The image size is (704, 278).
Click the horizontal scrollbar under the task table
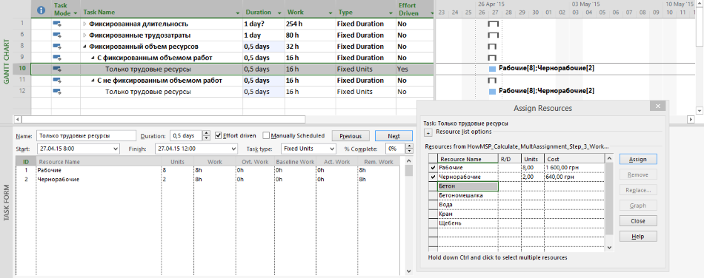point(164,120)
